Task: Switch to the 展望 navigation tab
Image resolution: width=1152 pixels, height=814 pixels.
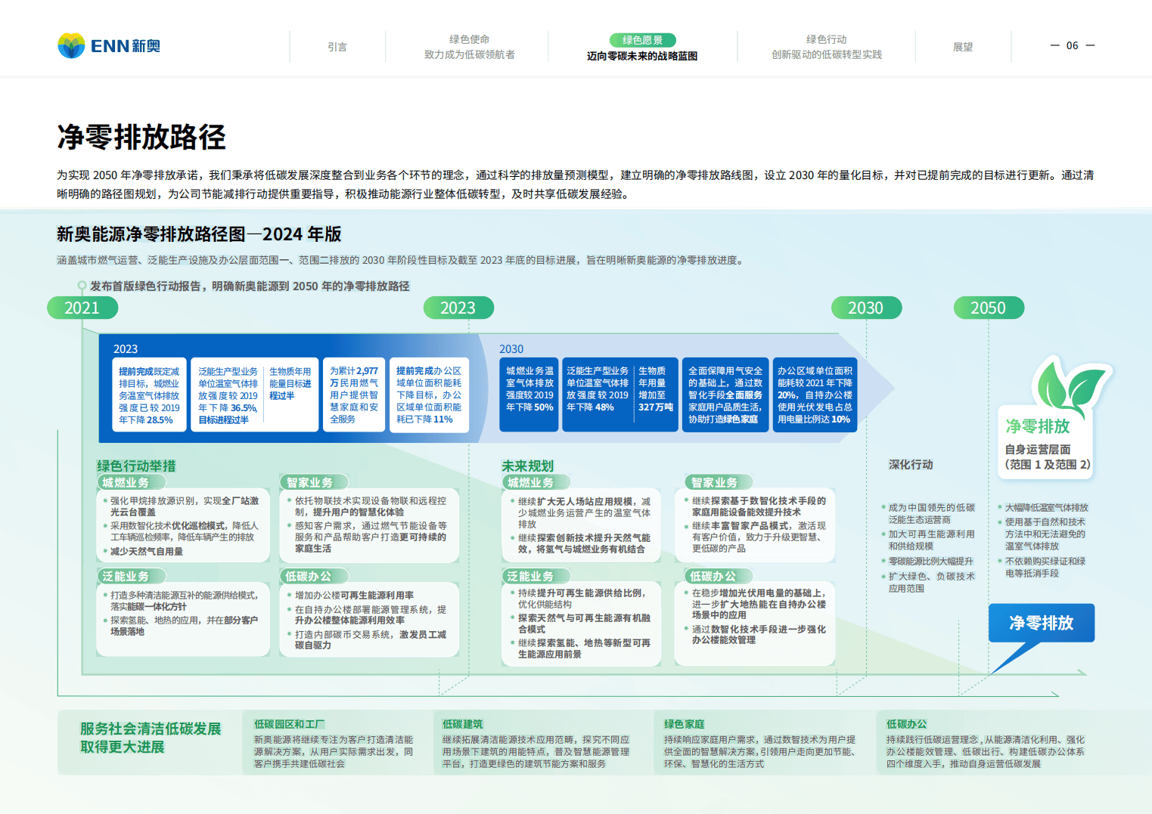Action: (x=964, y=46)
